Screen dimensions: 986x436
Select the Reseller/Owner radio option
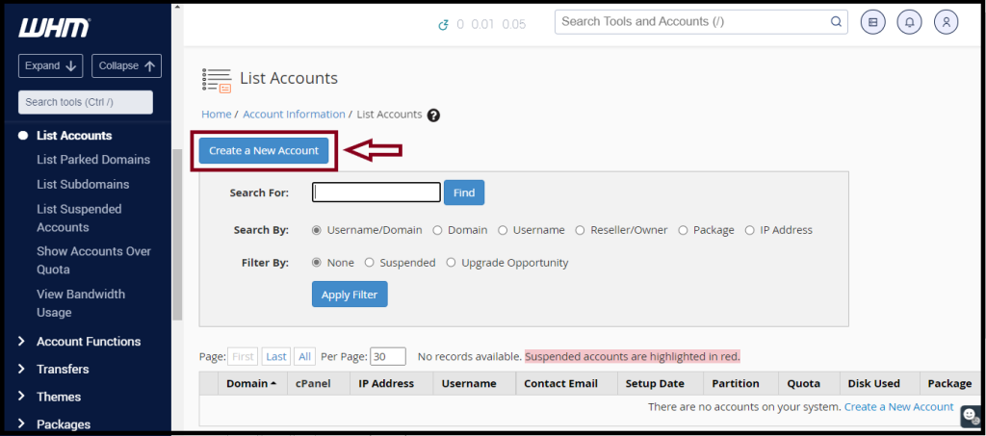(580, 230)
